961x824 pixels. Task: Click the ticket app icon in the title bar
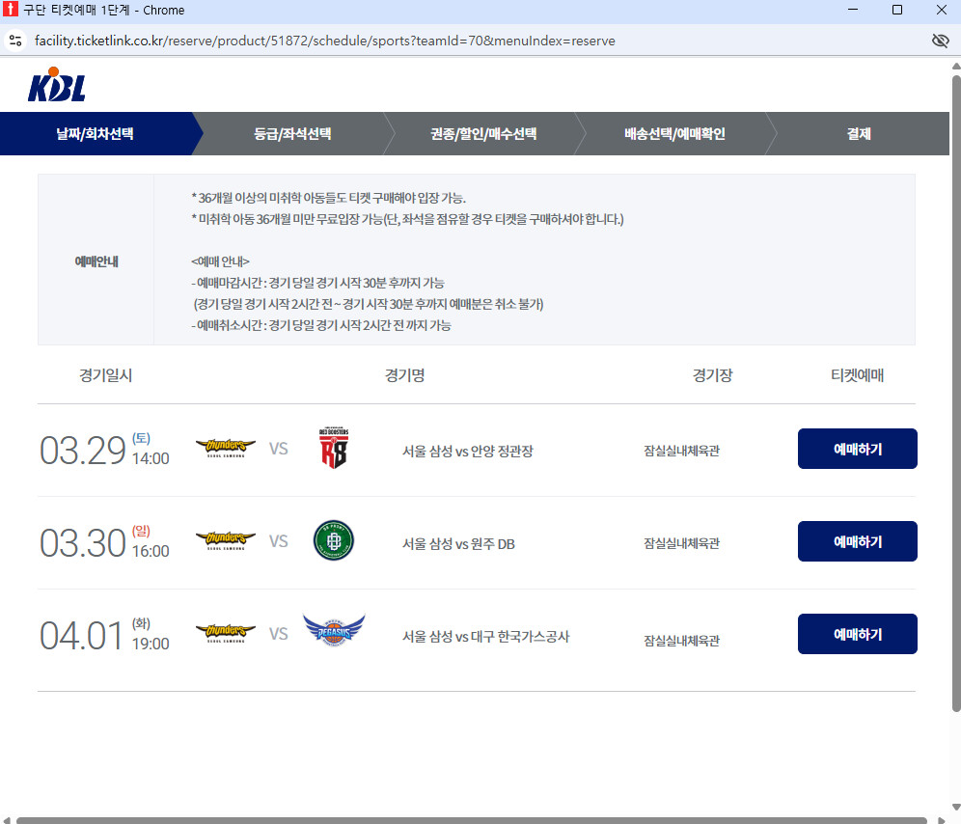(x=12, y=11)
